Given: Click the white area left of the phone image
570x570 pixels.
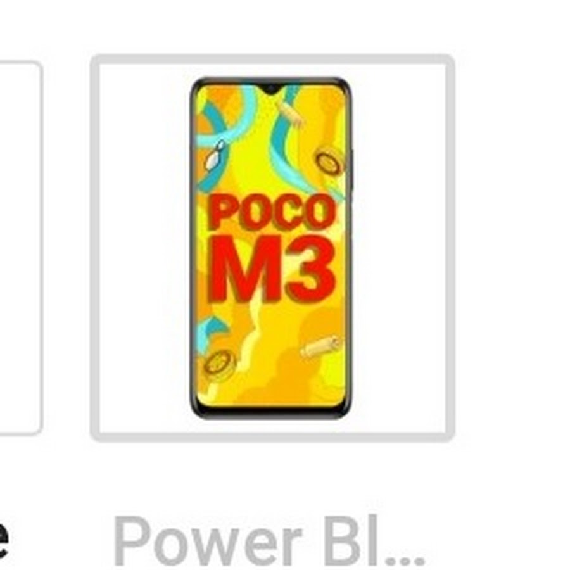Looking at the screenshot, I should [144, 248].
